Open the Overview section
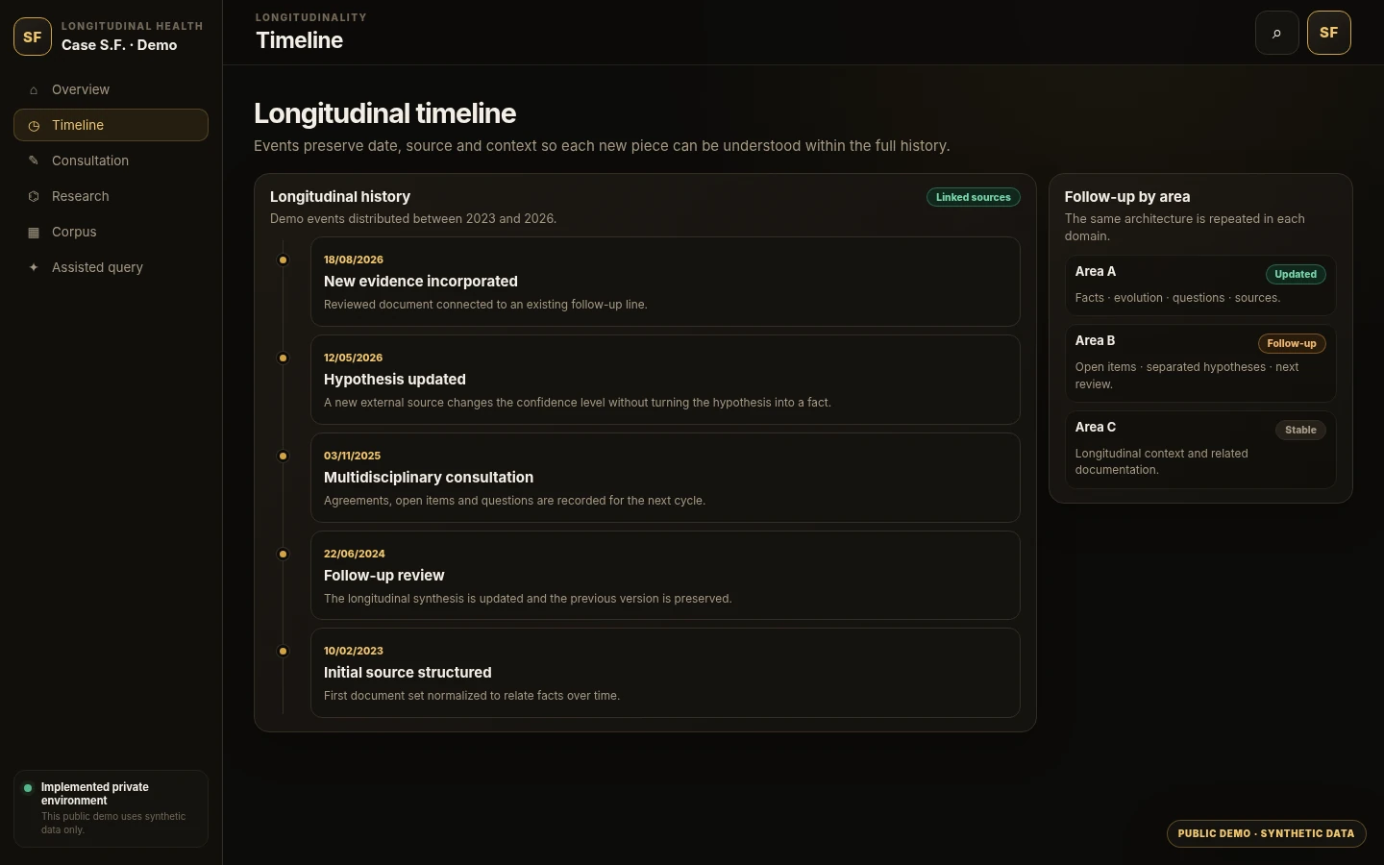The image size is (1384, 865). (111, 89)
